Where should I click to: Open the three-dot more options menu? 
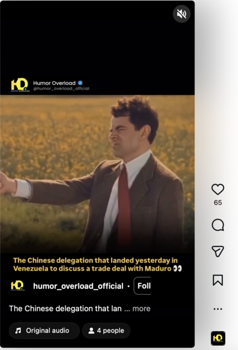[x=218, y=309]
